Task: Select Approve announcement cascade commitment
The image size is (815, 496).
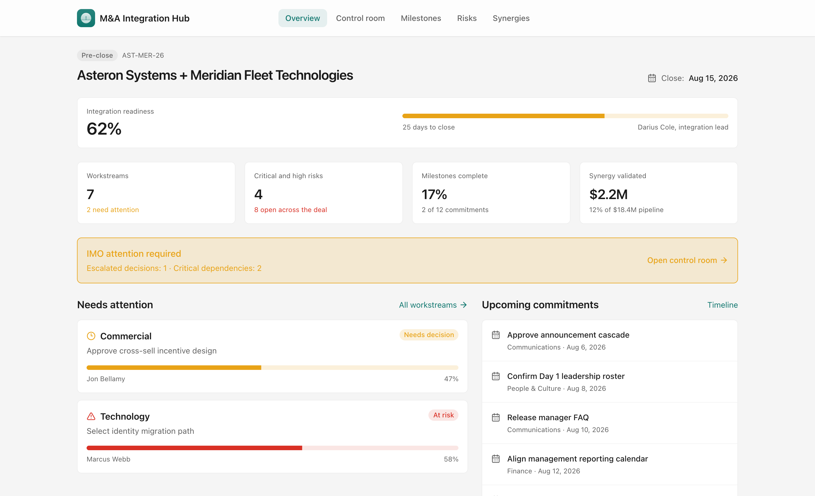Action: [x=610, y=341]
